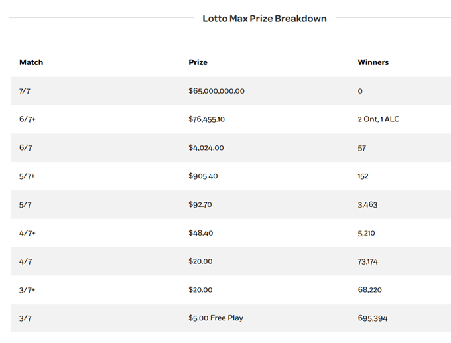The width and height of the screenshot is (451, 343).
Task: Click the $4,024.00 prize amount
Action: coord(206,148)
